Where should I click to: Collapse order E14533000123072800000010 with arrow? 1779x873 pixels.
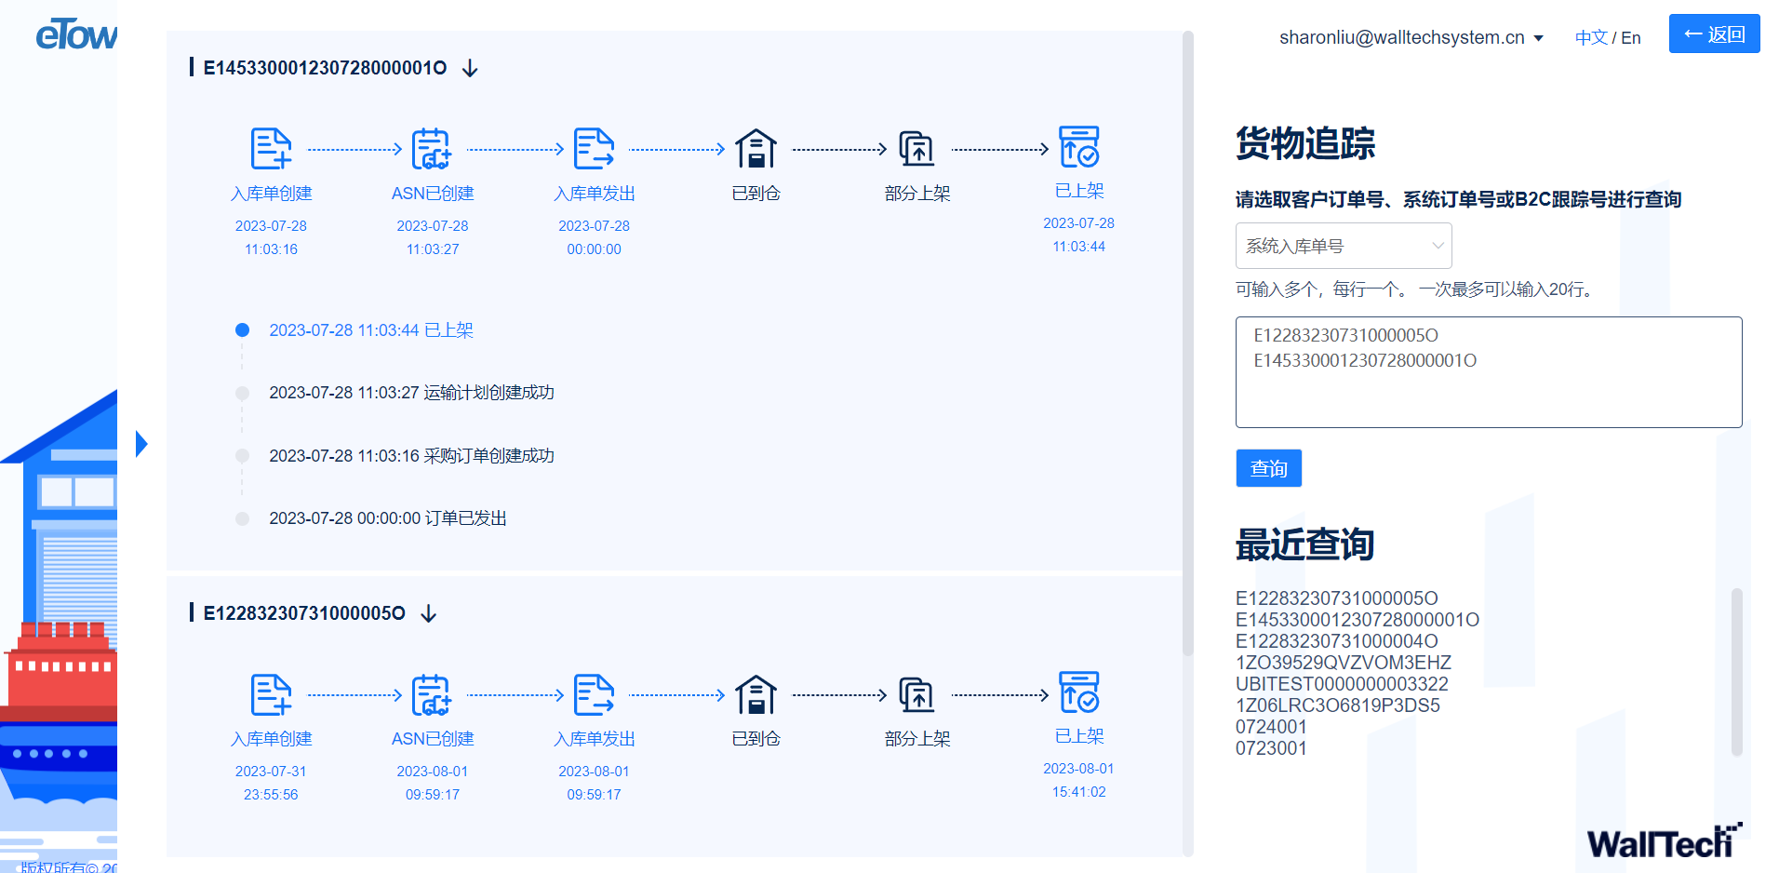(470, 68)
